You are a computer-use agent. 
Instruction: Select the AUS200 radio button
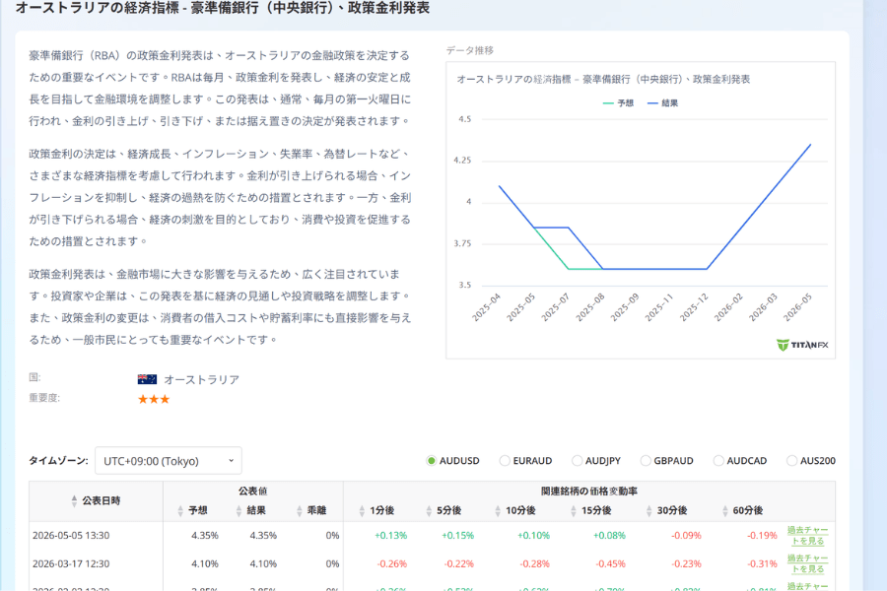[792, 461]
